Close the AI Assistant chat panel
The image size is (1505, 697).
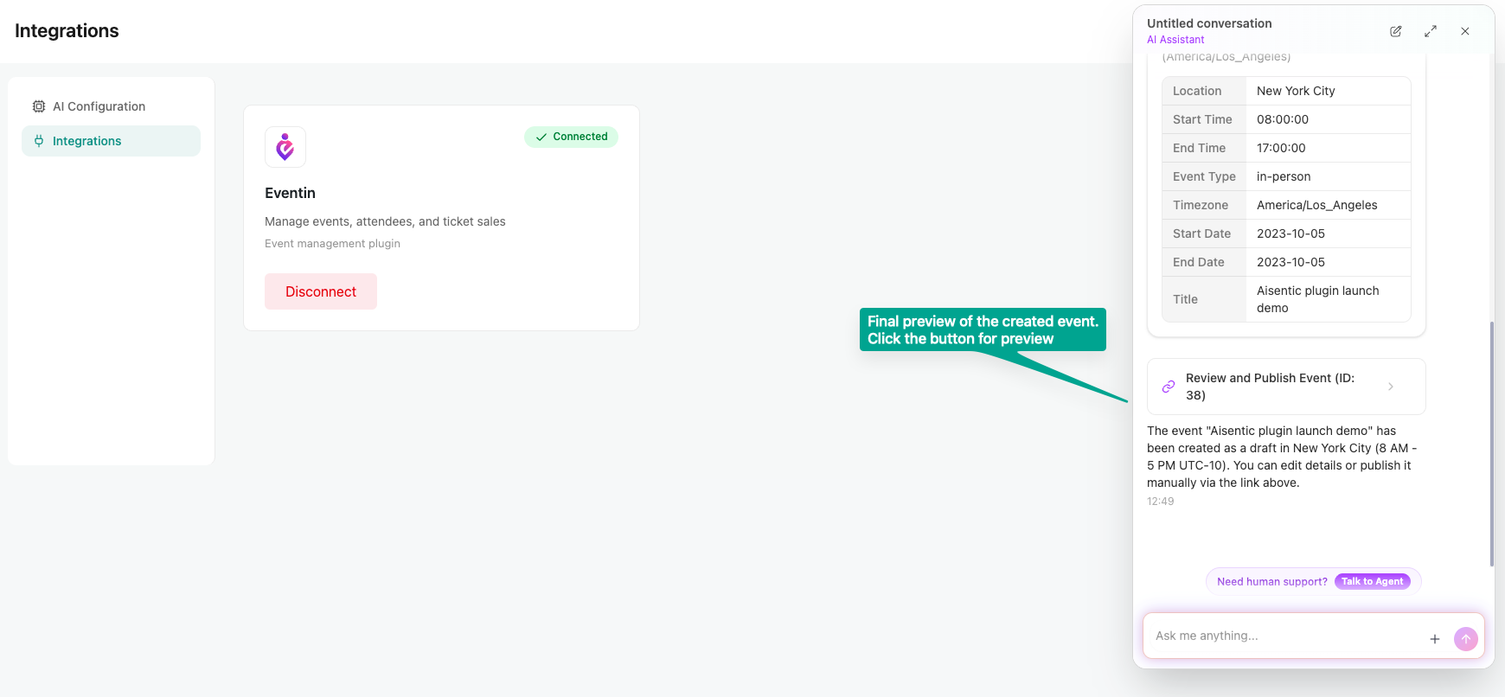coord(1465,31)
